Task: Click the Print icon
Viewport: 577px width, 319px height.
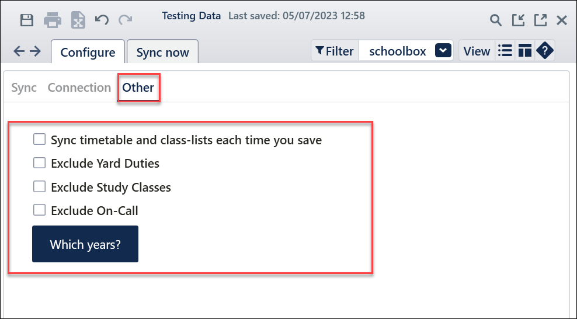Action: pos(52,20)
